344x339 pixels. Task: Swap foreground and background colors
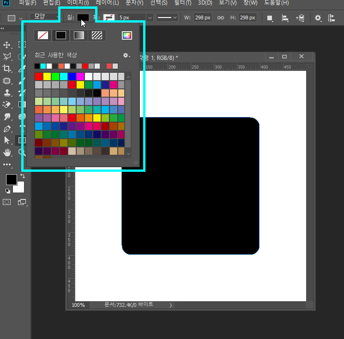coord(22,176)
